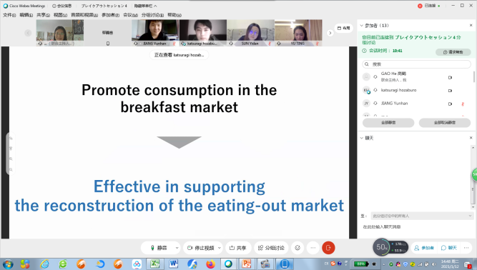Open the 参加者 participant menu
477x270 pixels.
tap(110, 15)
